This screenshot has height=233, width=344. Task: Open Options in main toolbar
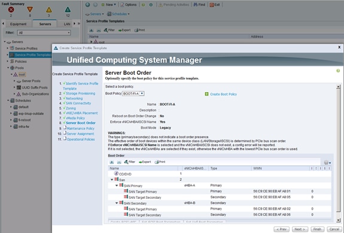pyautogui.click(x=129, y=5)
